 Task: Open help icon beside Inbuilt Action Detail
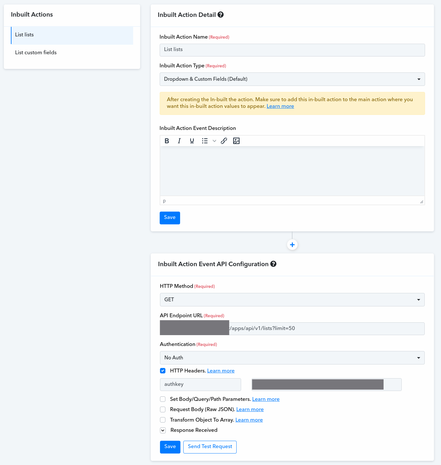[x=221, y=15]
